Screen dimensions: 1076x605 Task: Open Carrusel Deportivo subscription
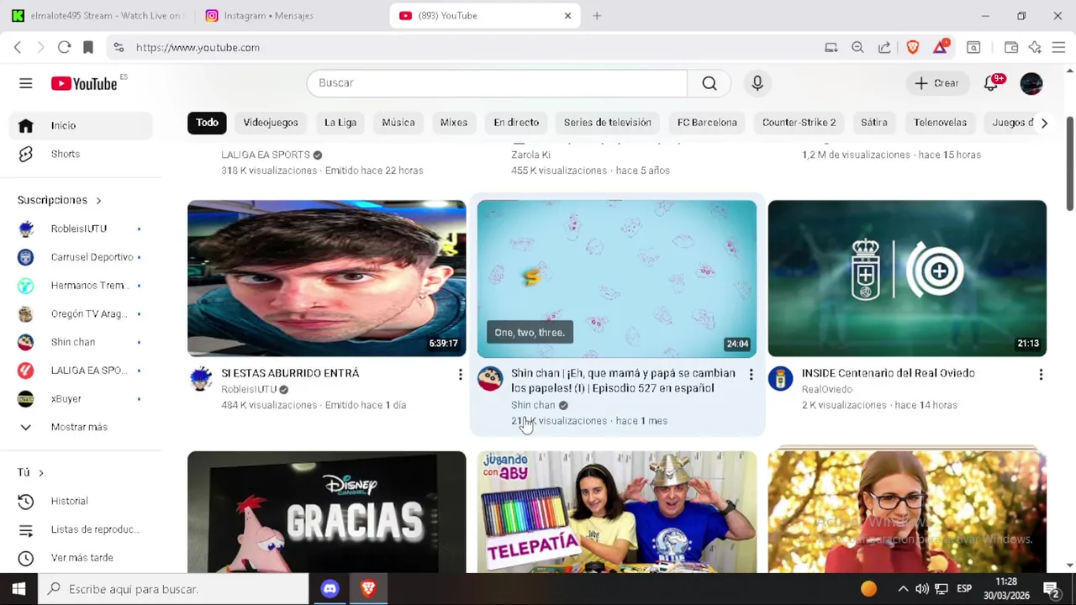pyautogui.click(x=81, y=257)
